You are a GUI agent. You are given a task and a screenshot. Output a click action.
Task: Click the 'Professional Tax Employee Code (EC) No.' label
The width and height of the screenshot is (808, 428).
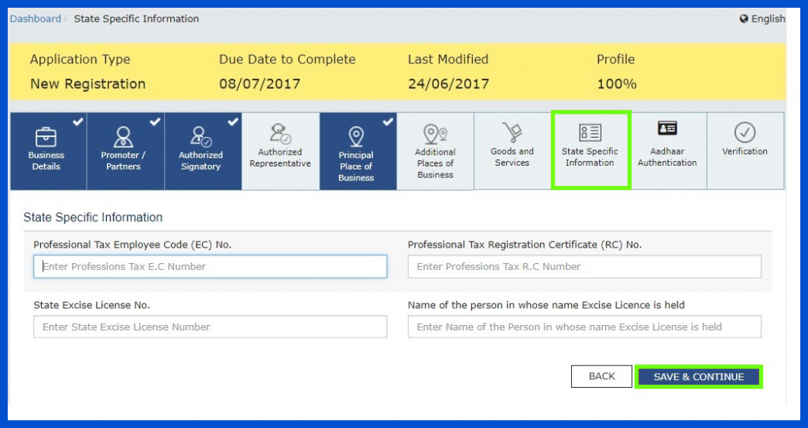coord(132,245)
